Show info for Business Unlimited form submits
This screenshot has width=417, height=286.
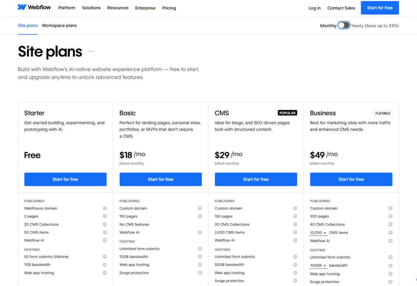click(391, 257)
